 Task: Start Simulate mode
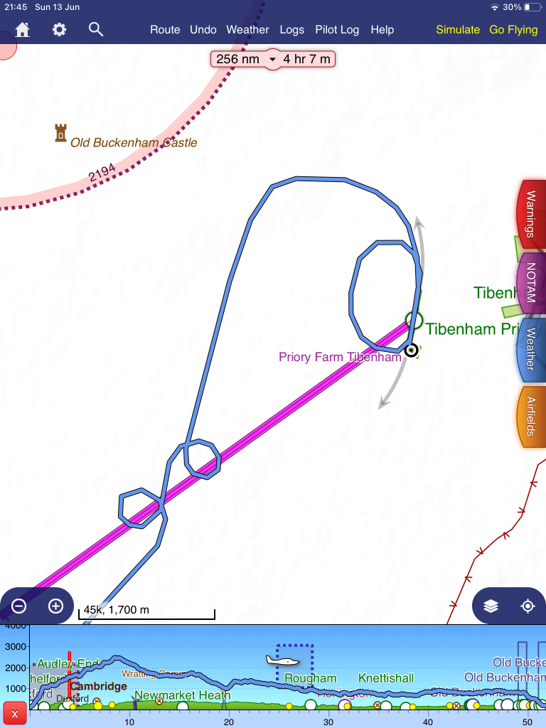pos(458,30)
